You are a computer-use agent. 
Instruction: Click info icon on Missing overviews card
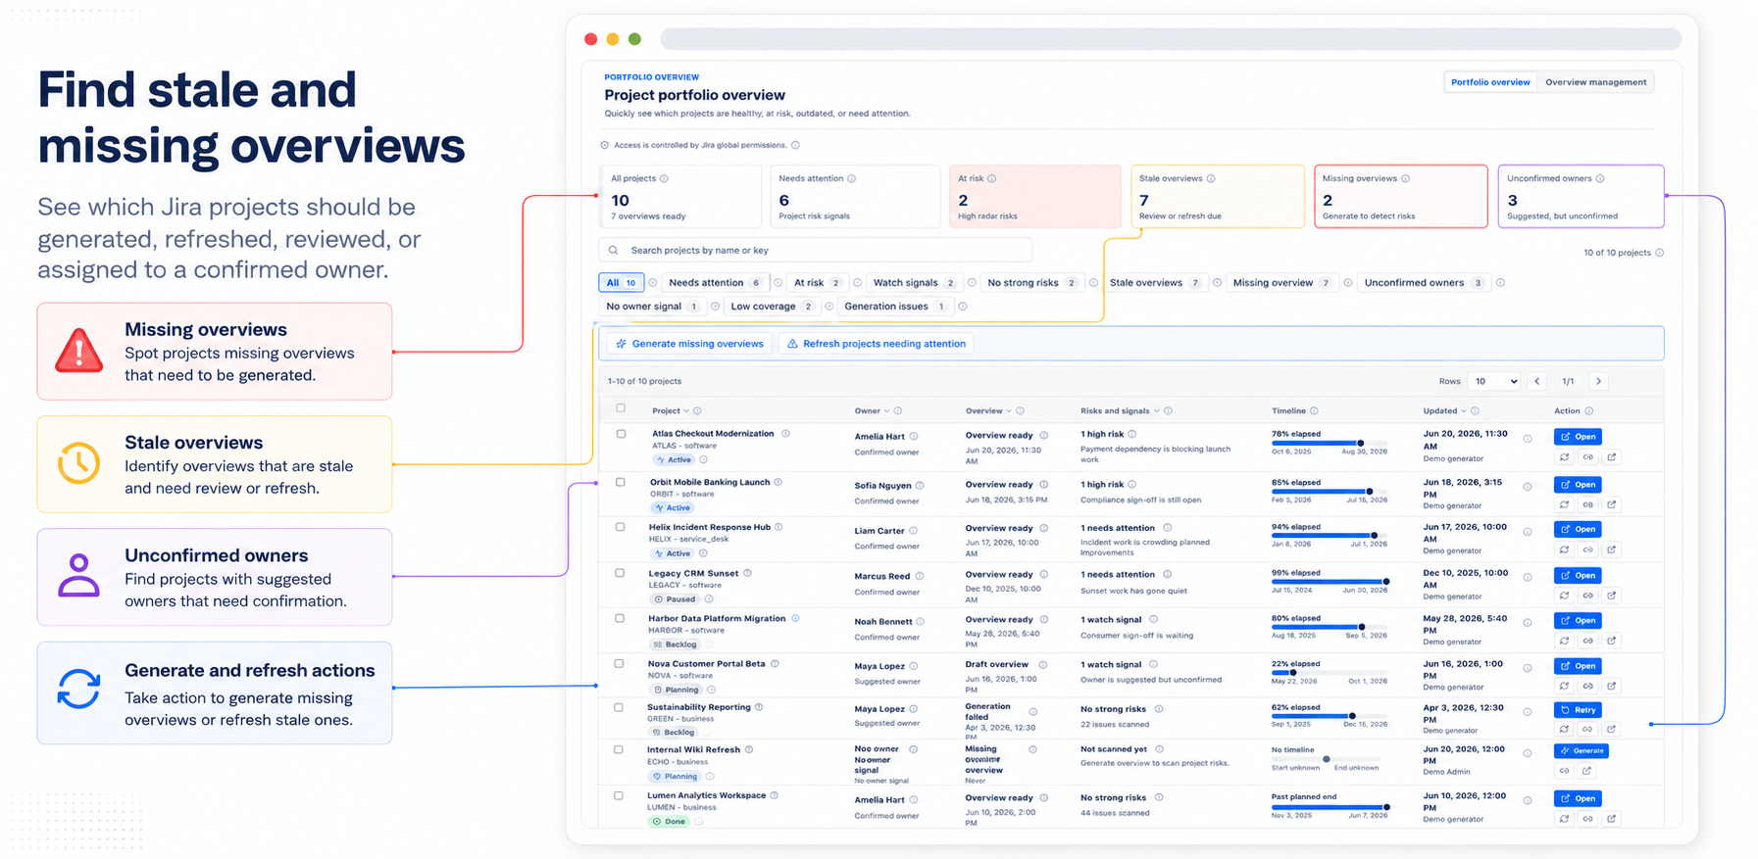click(1405, 178)
